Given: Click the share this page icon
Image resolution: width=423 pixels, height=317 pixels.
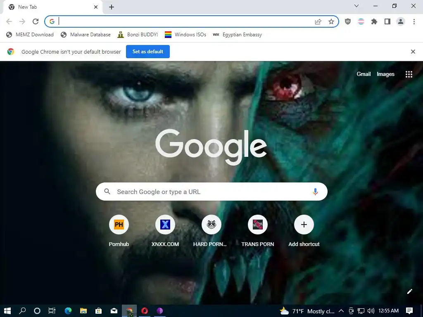Looking at the screenshot, I should coord(318,21).
